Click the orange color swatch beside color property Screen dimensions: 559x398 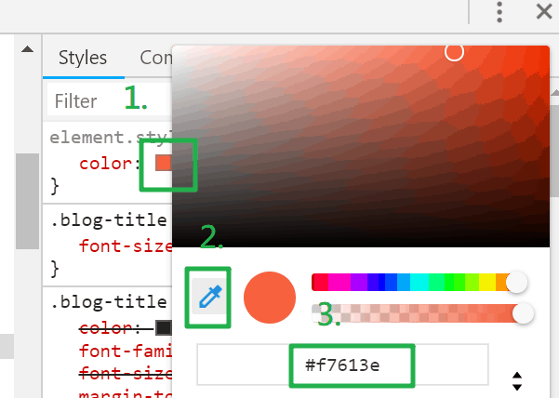coord(164,163)
